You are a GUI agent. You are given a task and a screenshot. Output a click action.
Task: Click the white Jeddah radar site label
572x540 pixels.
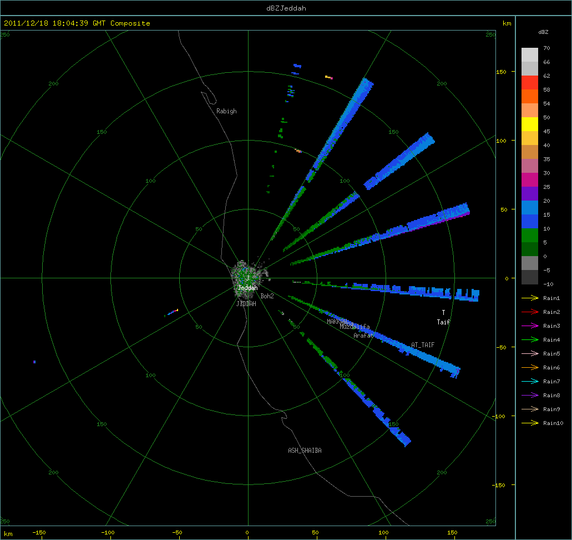coord(247,288)
